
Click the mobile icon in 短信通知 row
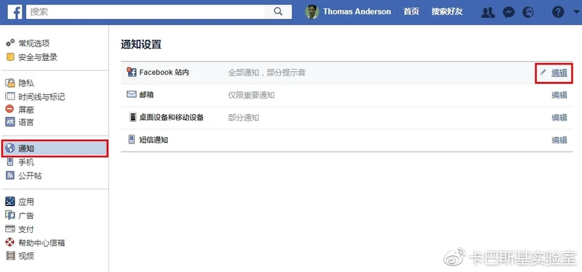pos(132,139)
